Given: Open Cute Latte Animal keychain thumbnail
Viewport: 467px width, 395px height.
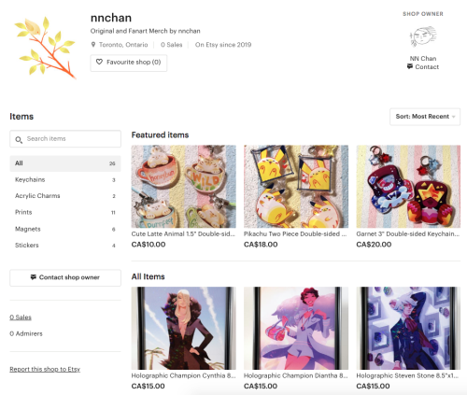Looking at the screenshot, I should [x=183, y=187].
